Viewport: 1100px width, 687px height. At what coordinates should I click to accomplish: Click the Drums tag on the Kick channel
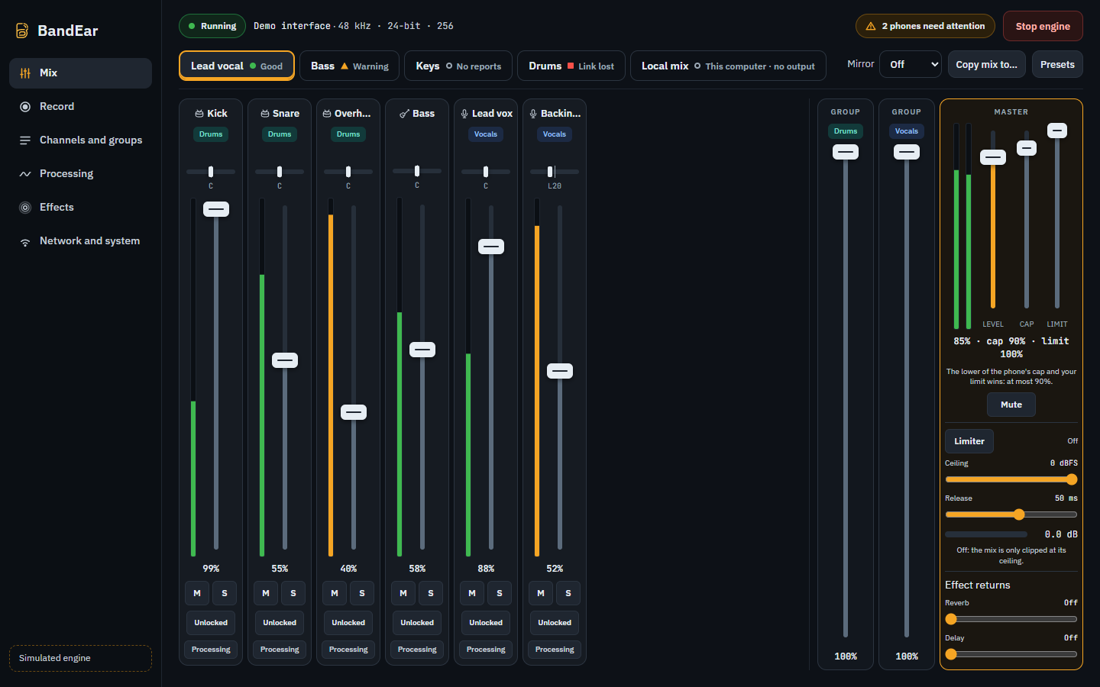pyautogui.click(x=211, y=134)
